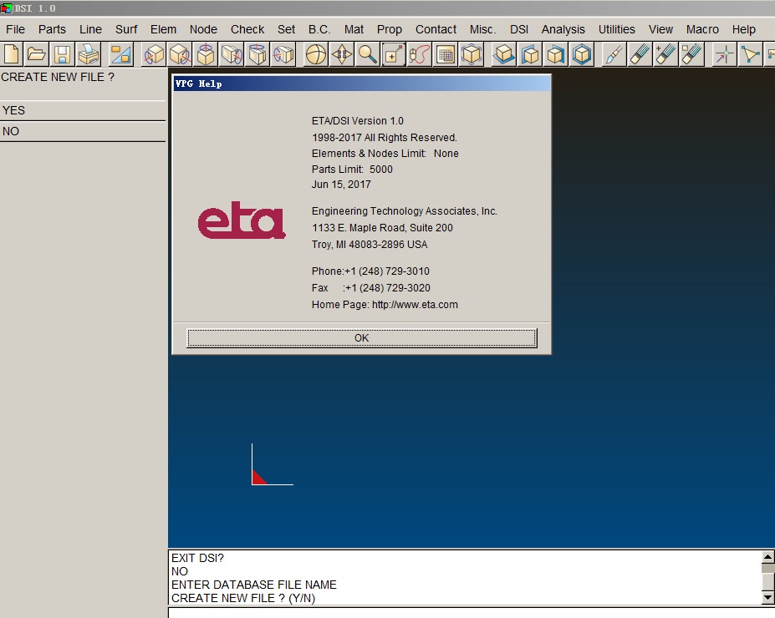Open the Surf menu

(126, 29)
